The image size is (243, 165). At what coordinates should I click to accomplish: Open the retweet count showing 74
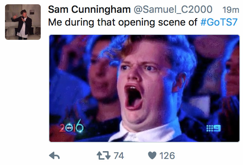119,156
